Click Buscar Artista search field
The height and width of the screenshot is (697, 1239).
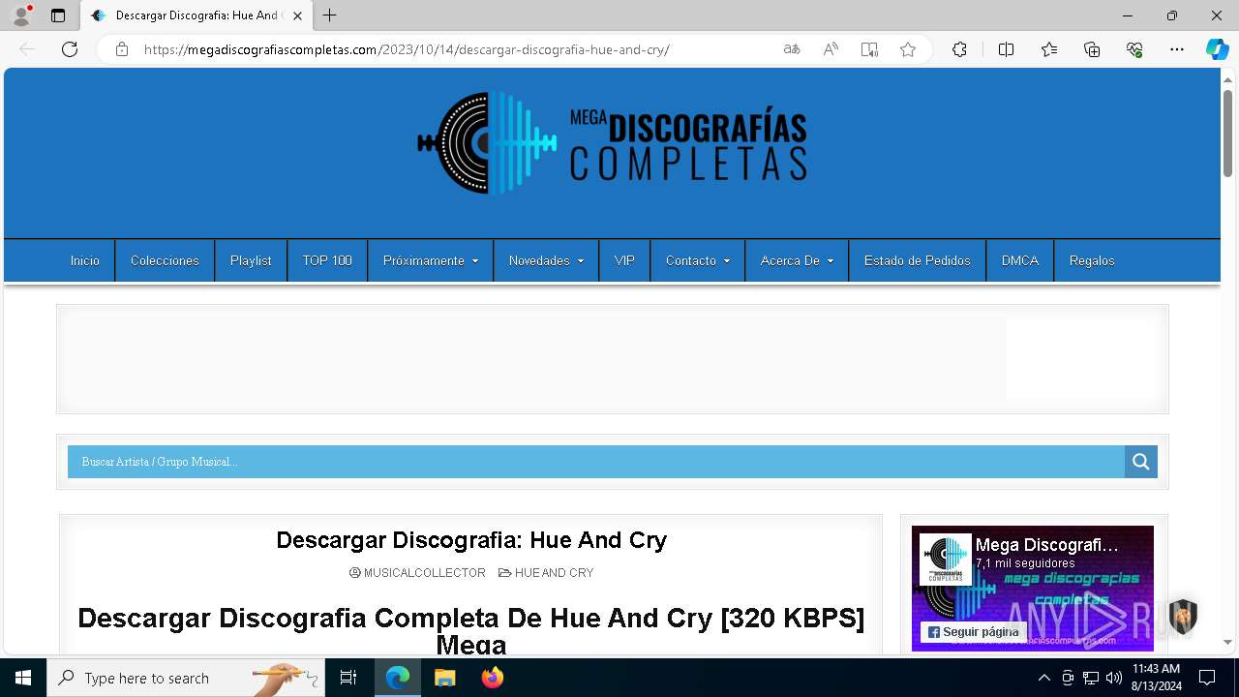point(595,462)
